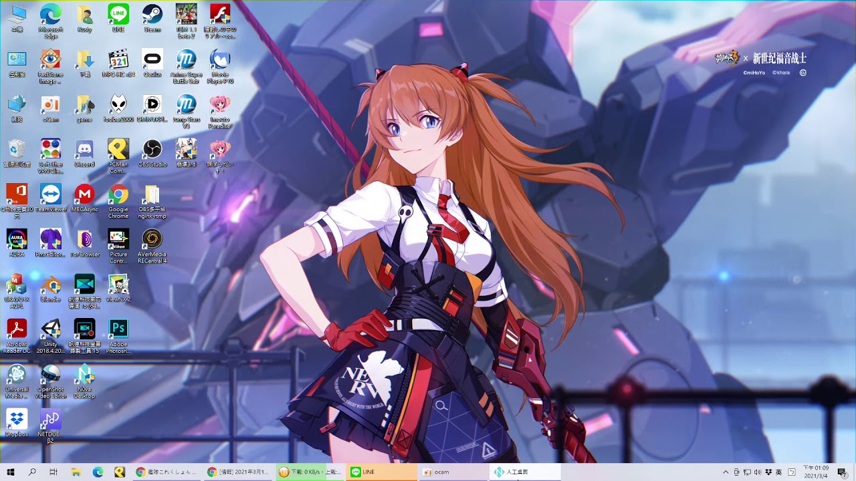Open Adobe Photoshop desktop shortcut

click(118, 335)
